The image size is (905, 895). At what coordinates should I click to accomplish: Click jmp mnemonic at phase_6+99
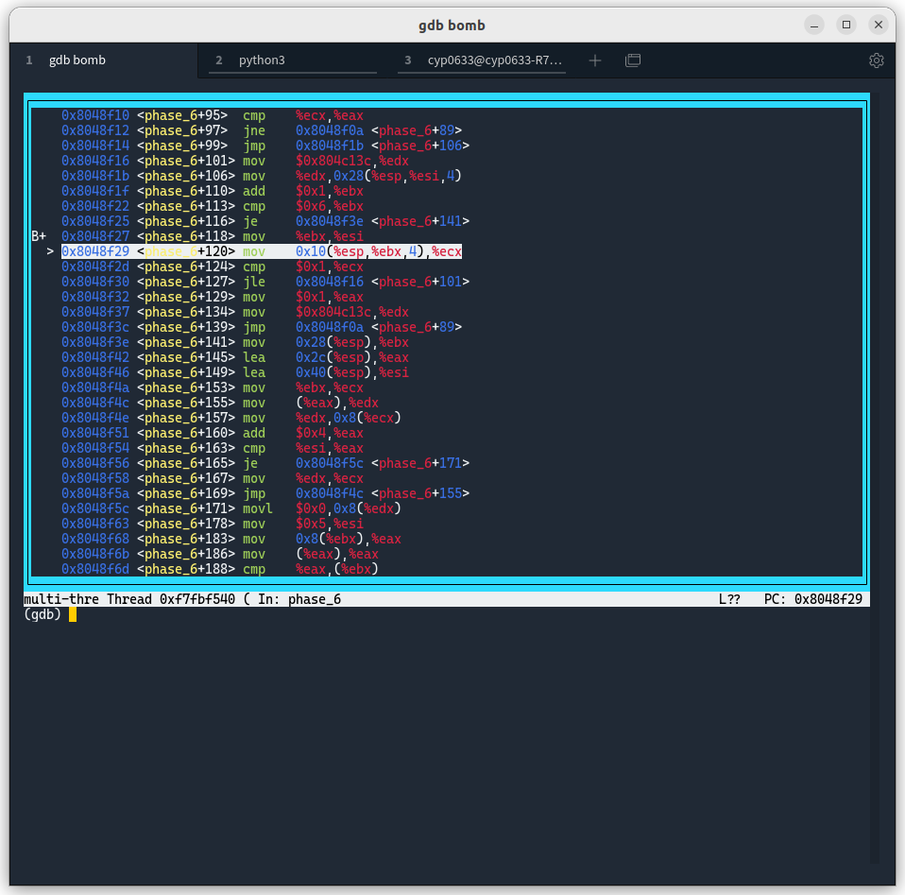(254, 146)
